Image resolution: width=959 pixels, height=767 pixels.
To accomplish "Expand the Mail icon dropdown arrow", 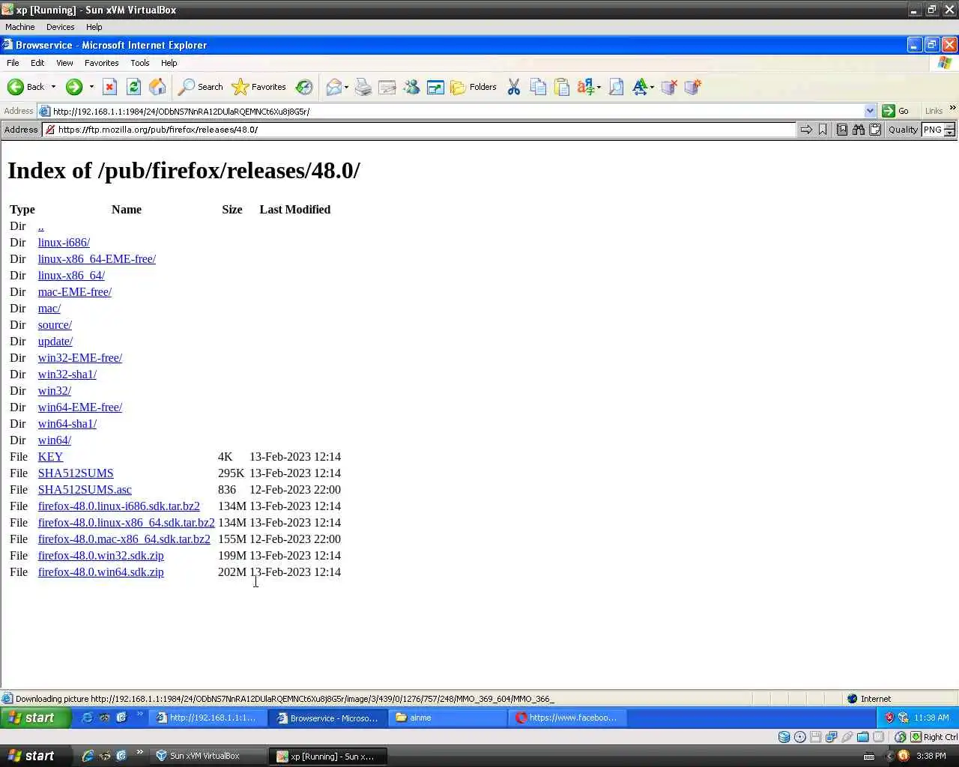I will (346, 87).
